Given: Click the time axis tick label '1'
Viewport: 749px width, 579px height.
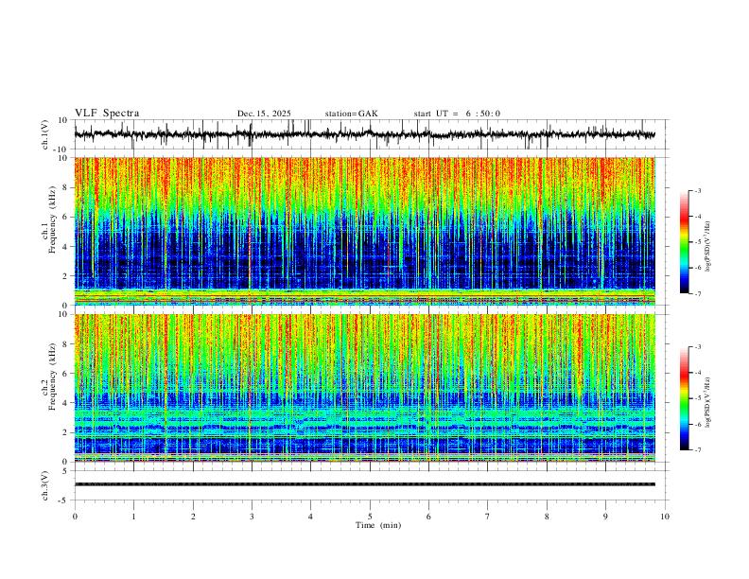Looking at the screenshot, I should [133, 517].
